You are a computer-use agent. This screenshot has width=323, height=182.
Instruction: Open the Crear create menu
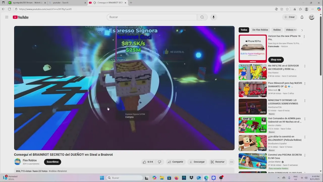[x=289, y=17]
